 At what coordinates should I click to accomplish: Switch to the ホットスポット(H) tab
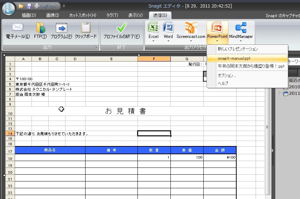click(83, 15)
